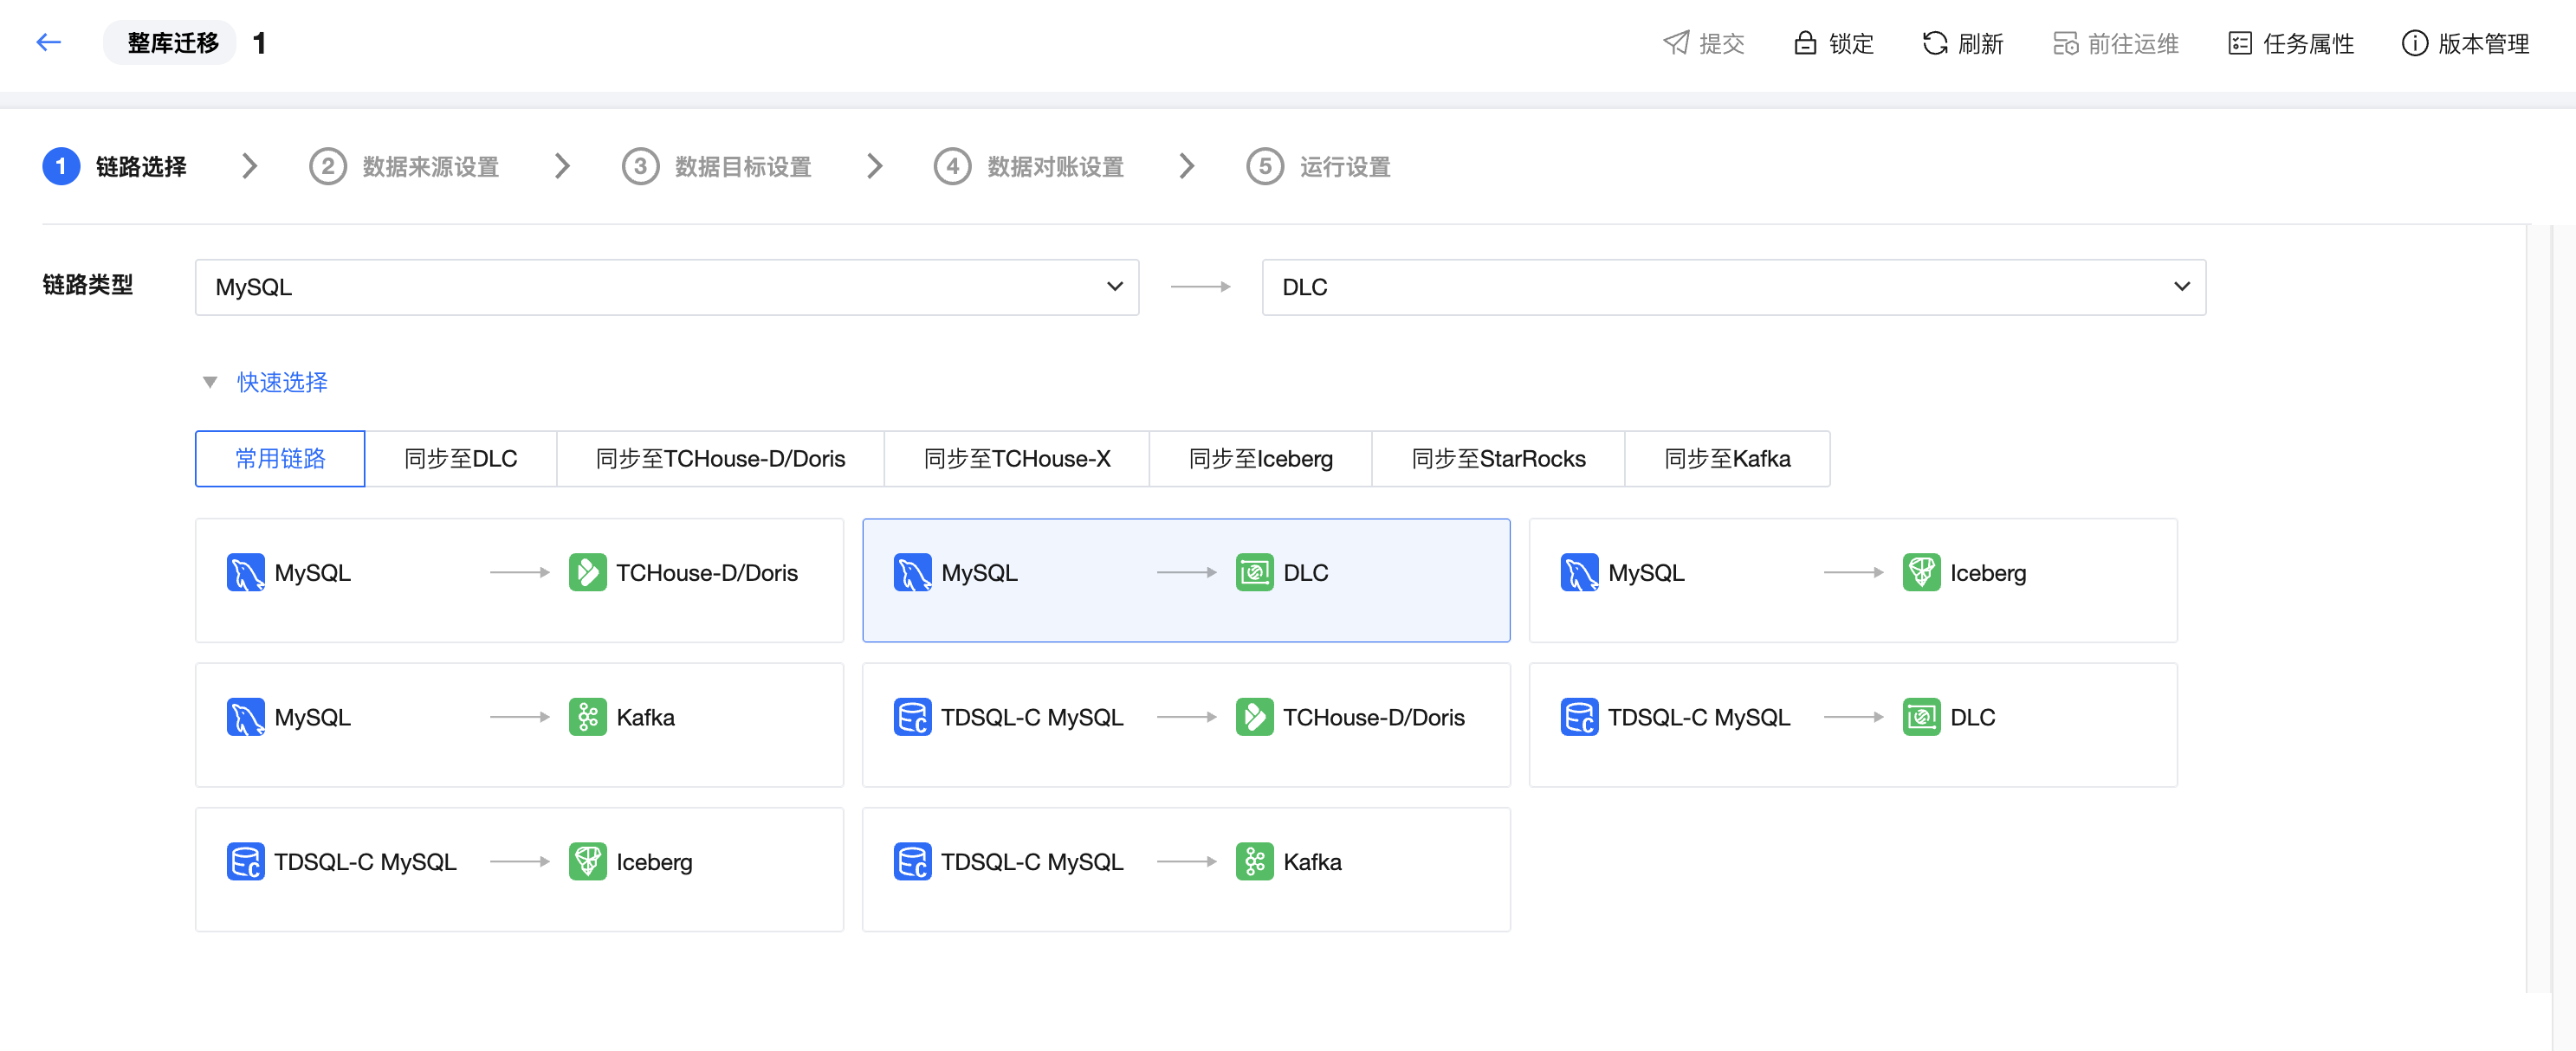Viewport: 2576px width, 1051px height.
Task: Select the 同步至Kafka tab
Action: coord(1726,459)
